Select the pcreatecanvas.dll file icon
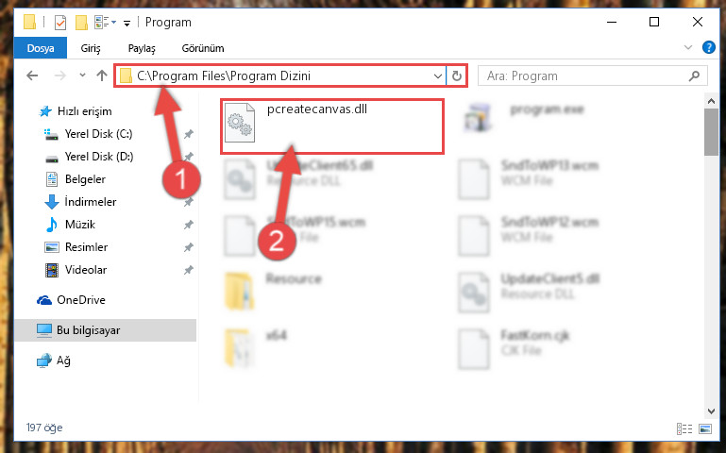 [240, 123]
